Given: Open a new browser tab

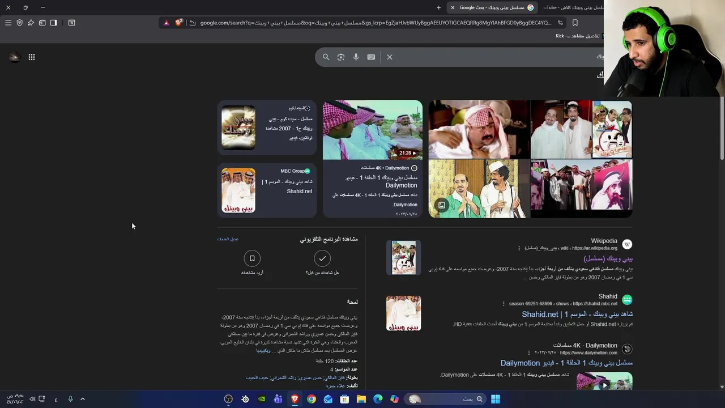Looking at the screenshot, I should click(438, 7).
